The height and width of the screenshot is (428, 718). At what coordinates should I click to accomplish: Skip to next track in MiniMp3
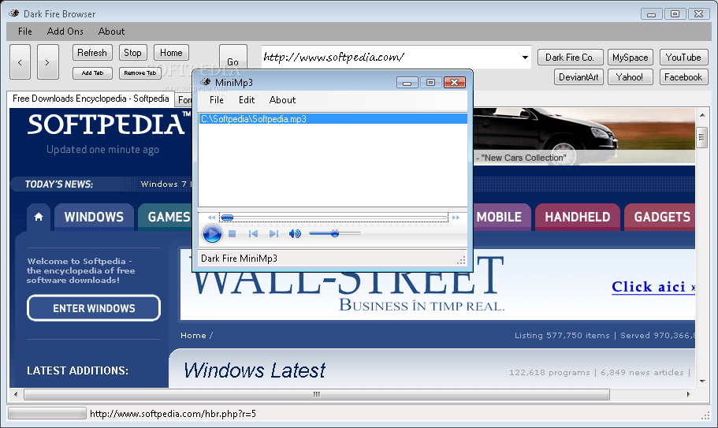pyautogui.click(x=273, y=234)
